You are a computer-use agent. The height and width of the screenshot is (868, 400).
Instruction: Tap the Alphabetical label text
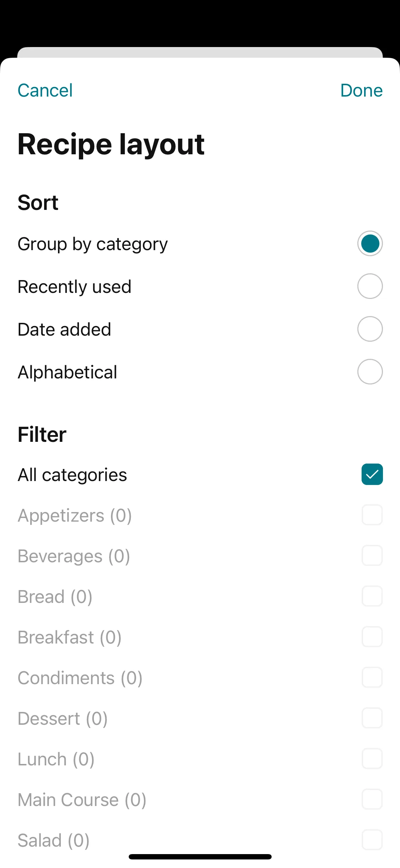pos(68,372)
